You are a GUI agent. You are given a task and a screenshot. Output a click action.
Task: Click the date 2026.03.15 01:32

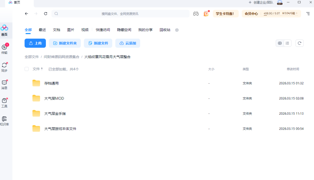(291, 83)
